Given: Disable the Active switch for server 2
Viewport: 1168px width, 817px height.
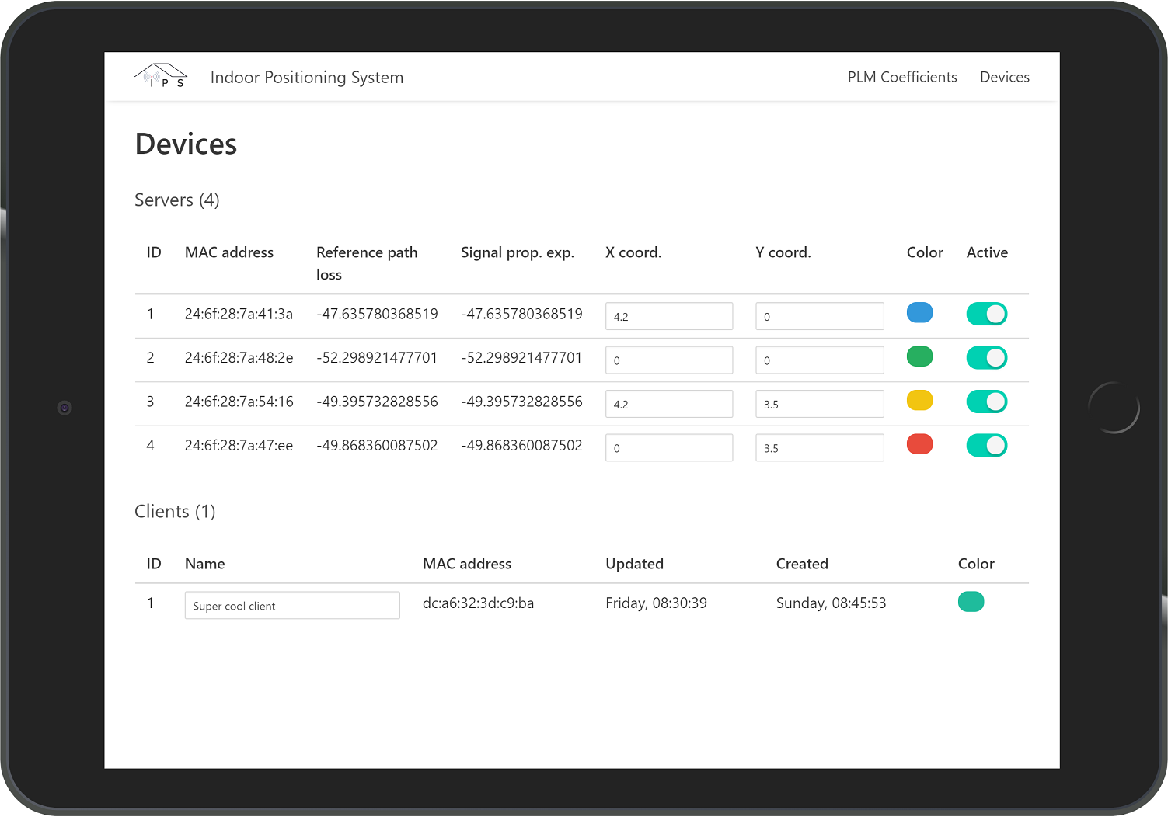Looking at the screenshot, I should [986, 358].
